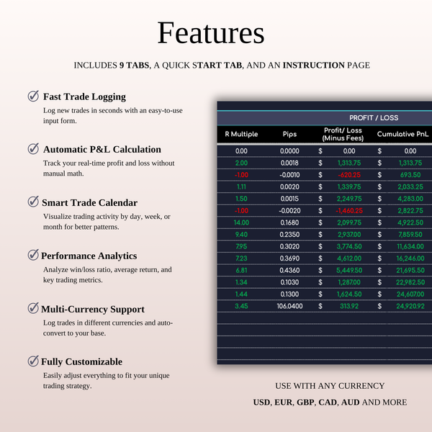432x432 pixels.
Task: Select Pips cell 0.3690
Action: pyautogui.click(x=289, y=258)
